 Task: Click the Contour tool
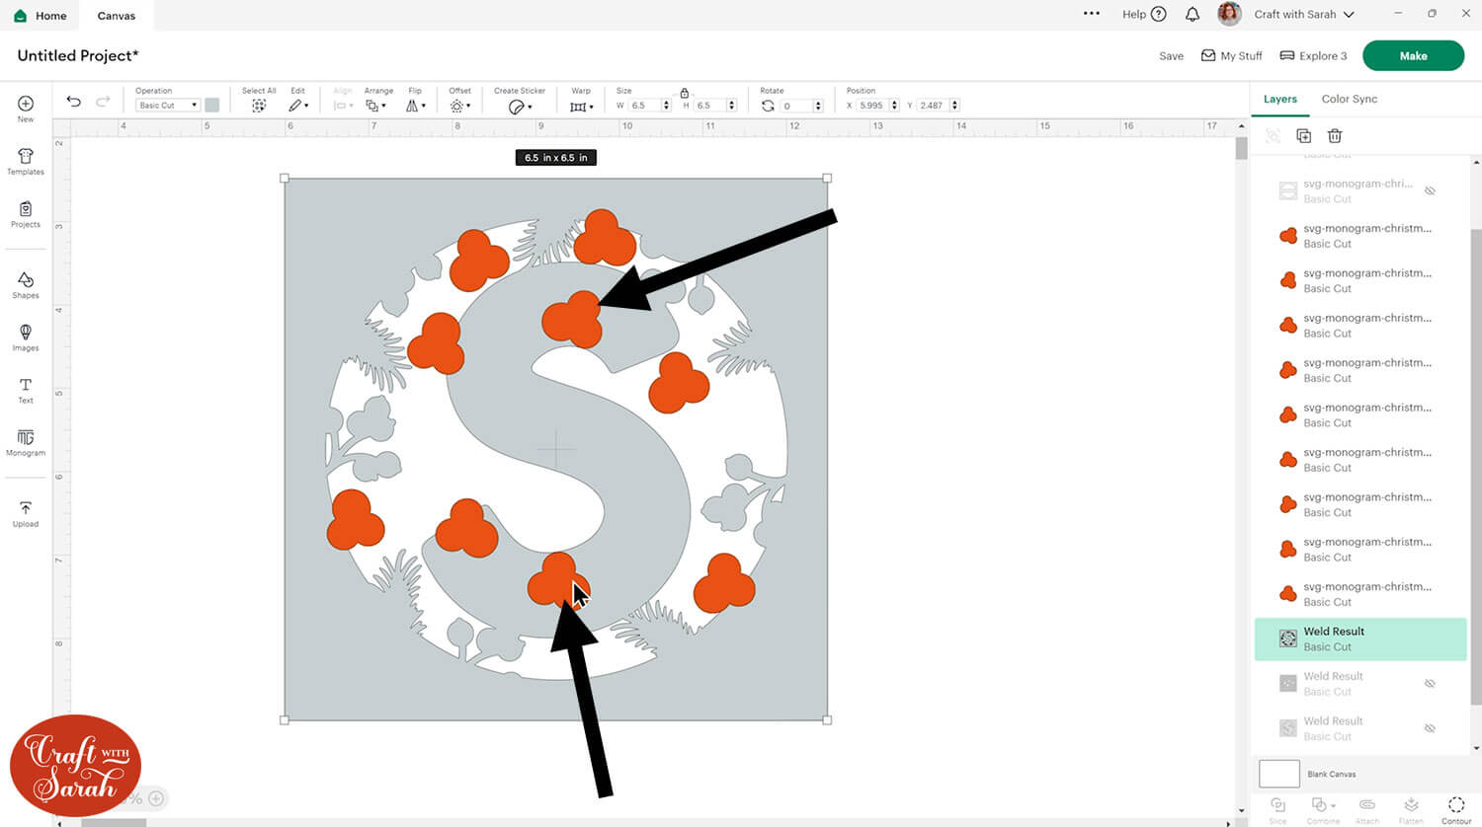(x=1455, y=807)
